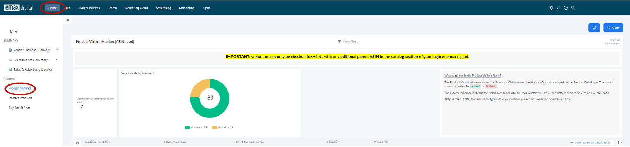Click the green Correct legend swatch
Viewport: 630px width, 147px height.
[x=187, y=128]
